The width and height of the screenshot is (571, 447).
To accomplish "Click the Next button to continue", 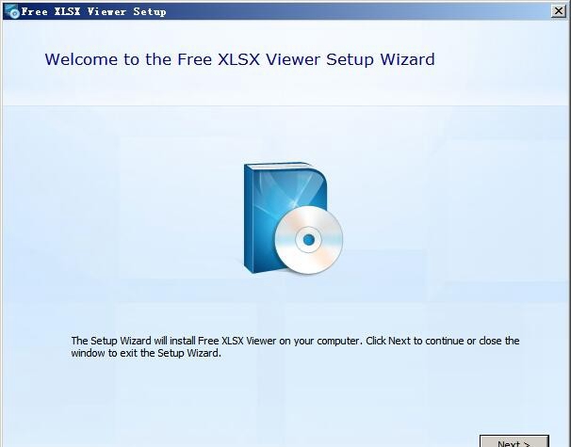I will pyautogui.click(x=514, y=441).
